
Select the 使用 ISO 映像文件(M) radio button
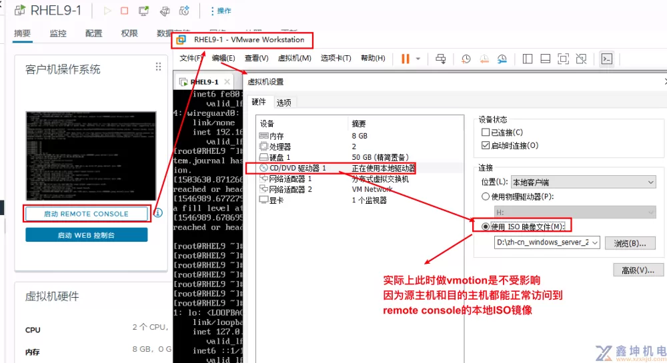(x=486, y=226)
